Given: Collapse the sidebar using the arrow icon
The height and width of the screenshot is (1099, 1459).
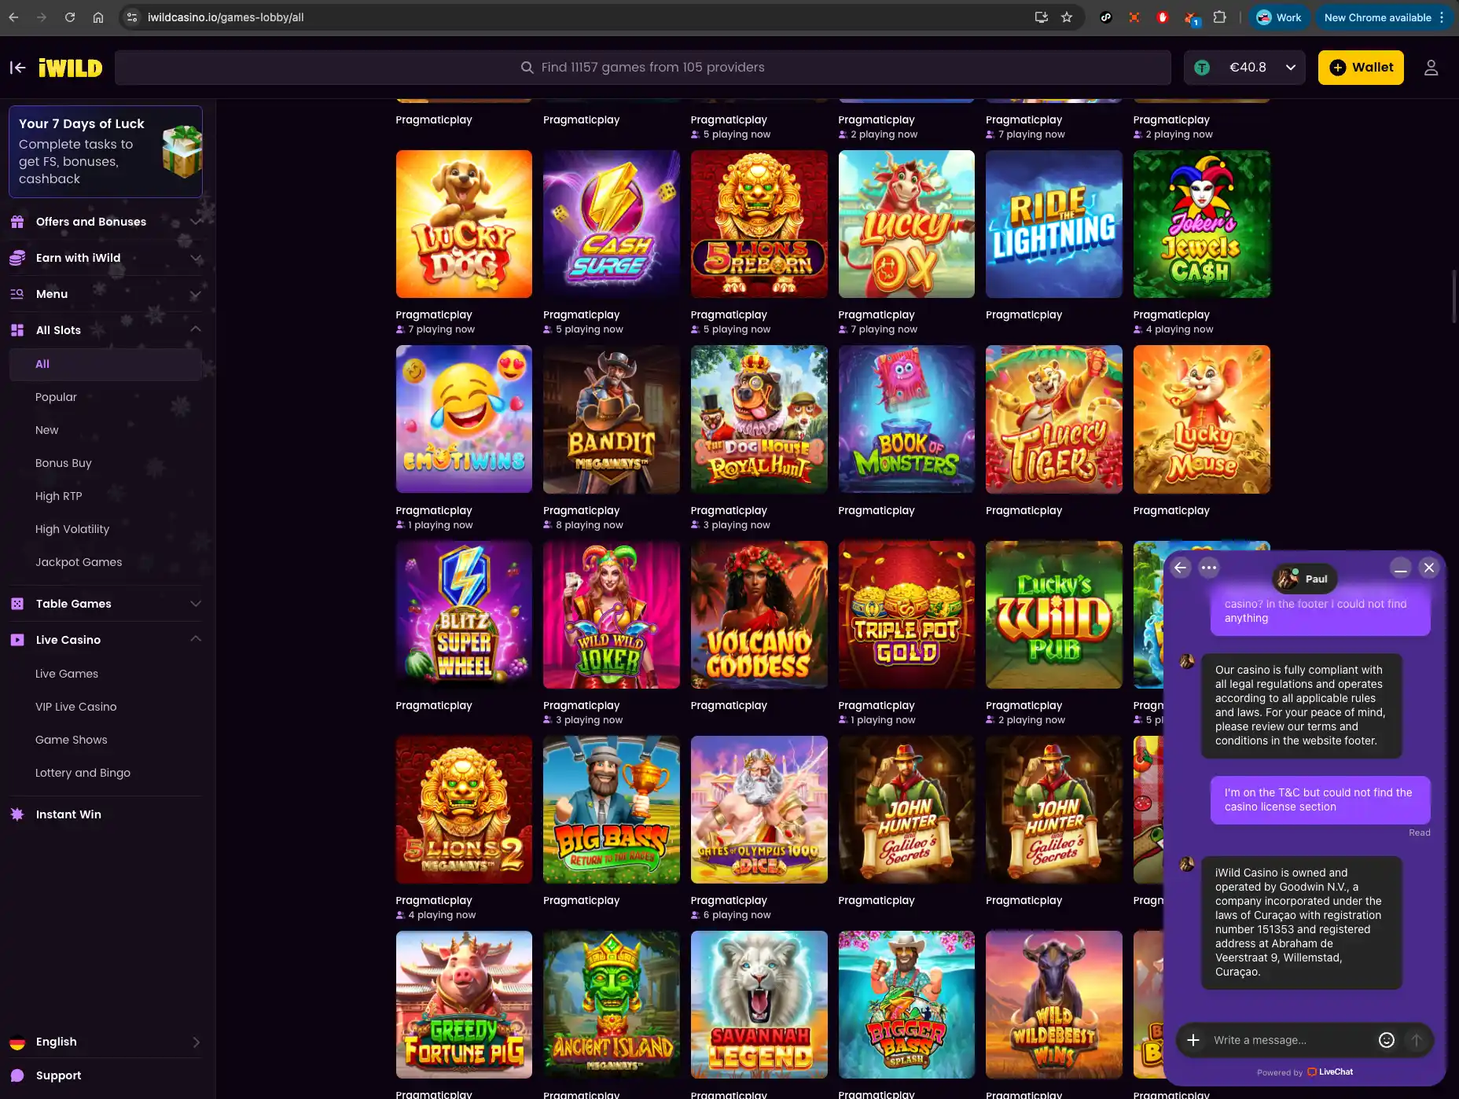Looking at the screenshot, I should [17, 68].
